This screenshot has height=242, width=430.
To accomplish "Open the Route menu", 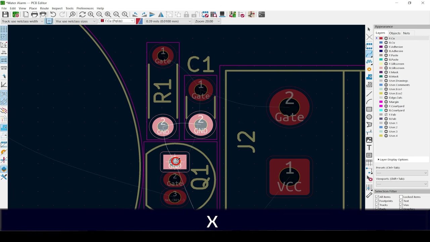I will 44,8.
